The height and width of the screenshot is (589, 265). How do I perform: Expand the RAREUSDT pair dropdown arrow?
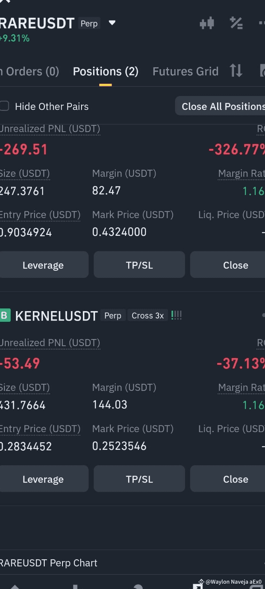[112, 23]
